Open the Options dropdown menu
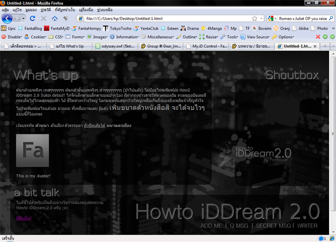The width and height of the screenshot is (336, 242). 283,37
